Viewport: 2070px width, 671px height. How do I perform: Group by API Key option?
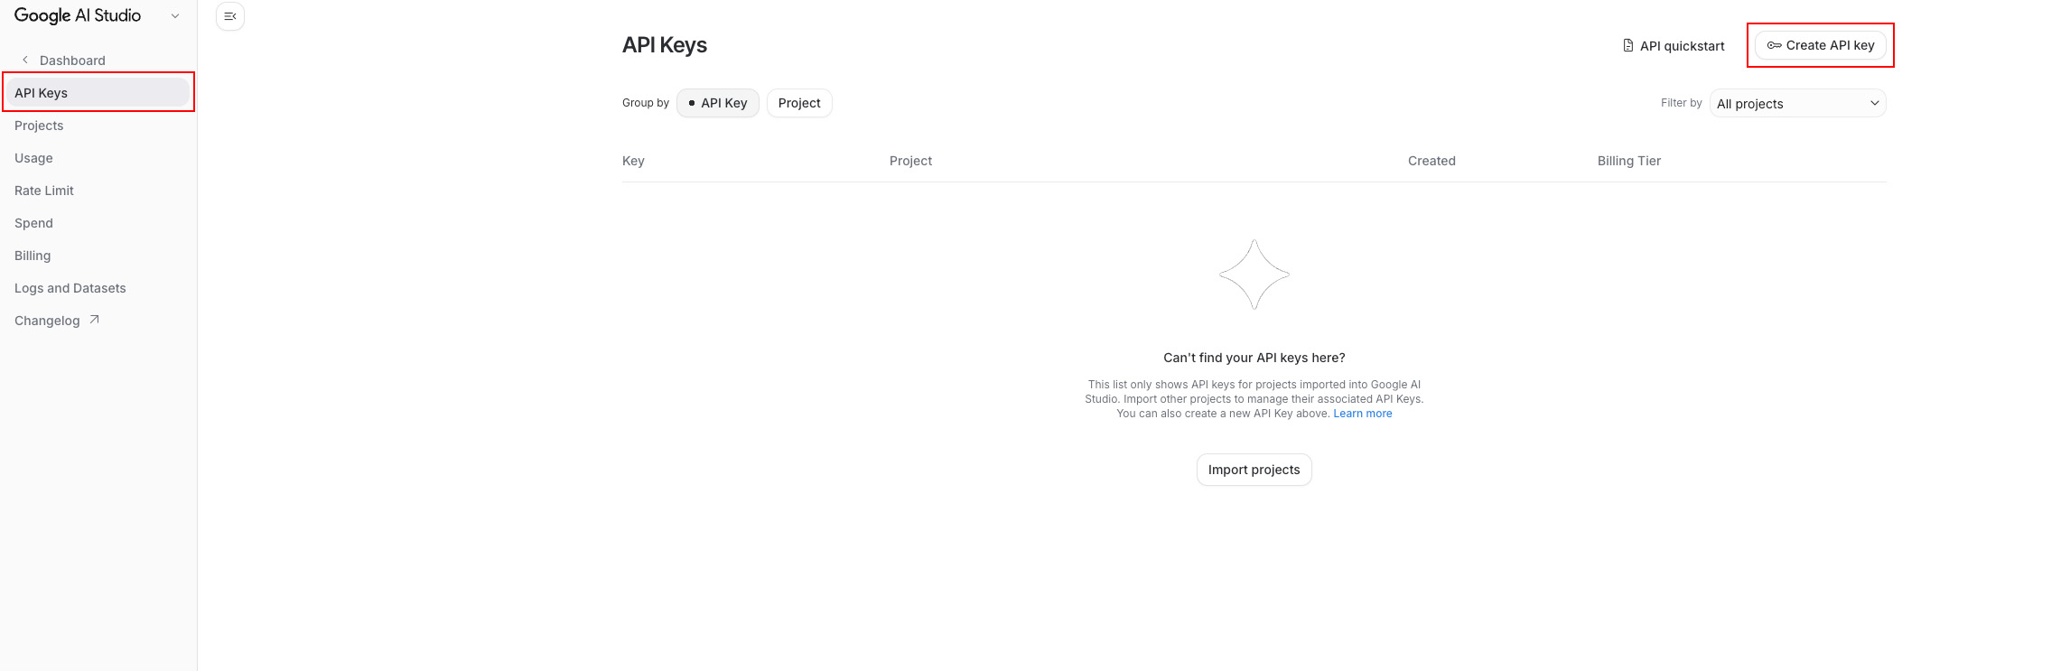tap(718, 103)
